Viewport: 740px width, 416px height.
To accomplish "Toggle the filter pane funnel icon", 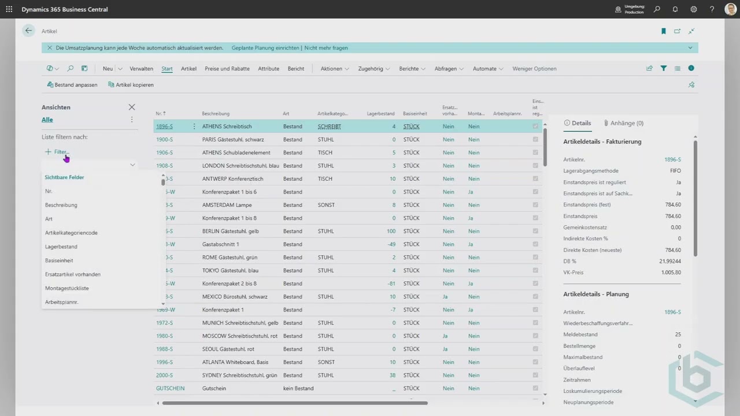I will coord(663,68).
